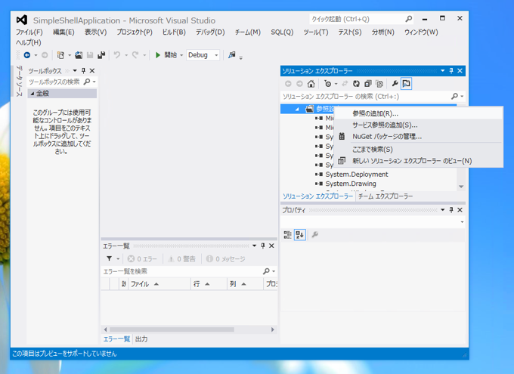The image size is (514, 374).
Task: Switch to the 出力 output tab
Action: click(141, 339)
